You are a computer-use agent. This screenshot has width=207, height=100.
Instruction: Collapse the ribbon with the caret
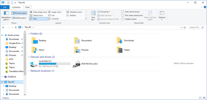201,7
